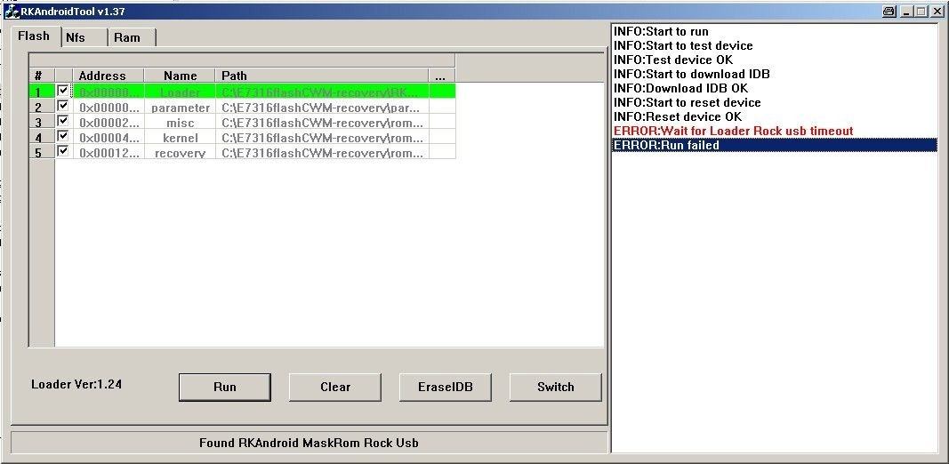Open the browse cell of the recovery row
949x464 pixels.
point(442,153)
